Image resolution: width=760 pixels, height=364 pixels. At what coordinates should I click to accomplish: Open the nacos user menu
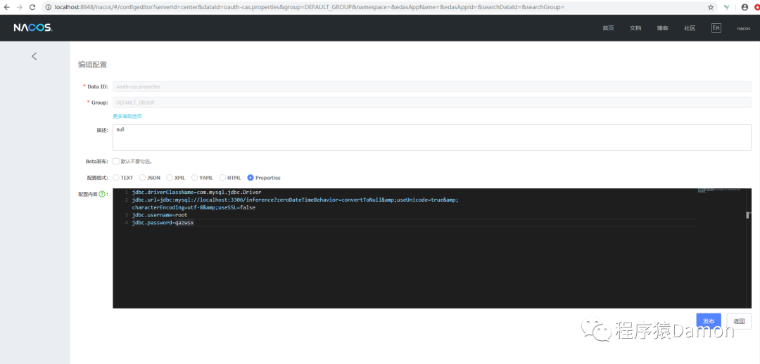click(x=744, y=28)
